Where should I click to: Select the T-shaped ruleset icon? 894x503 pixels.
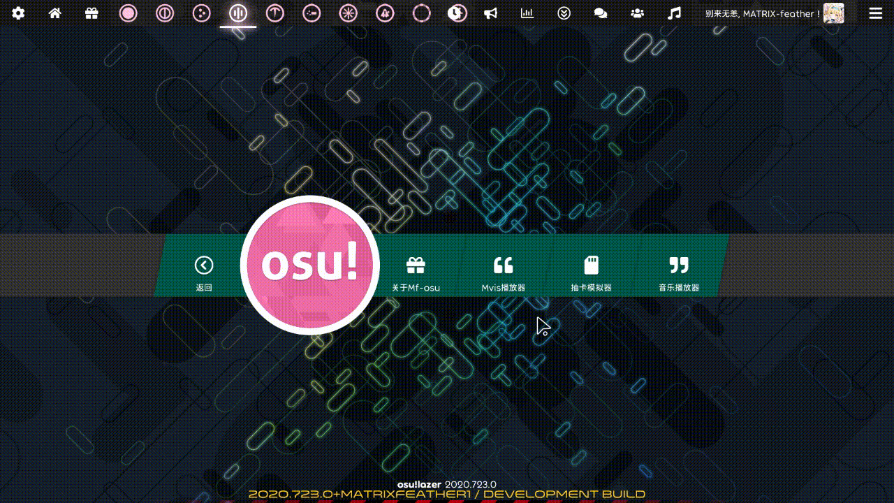(x=275, y=13)
